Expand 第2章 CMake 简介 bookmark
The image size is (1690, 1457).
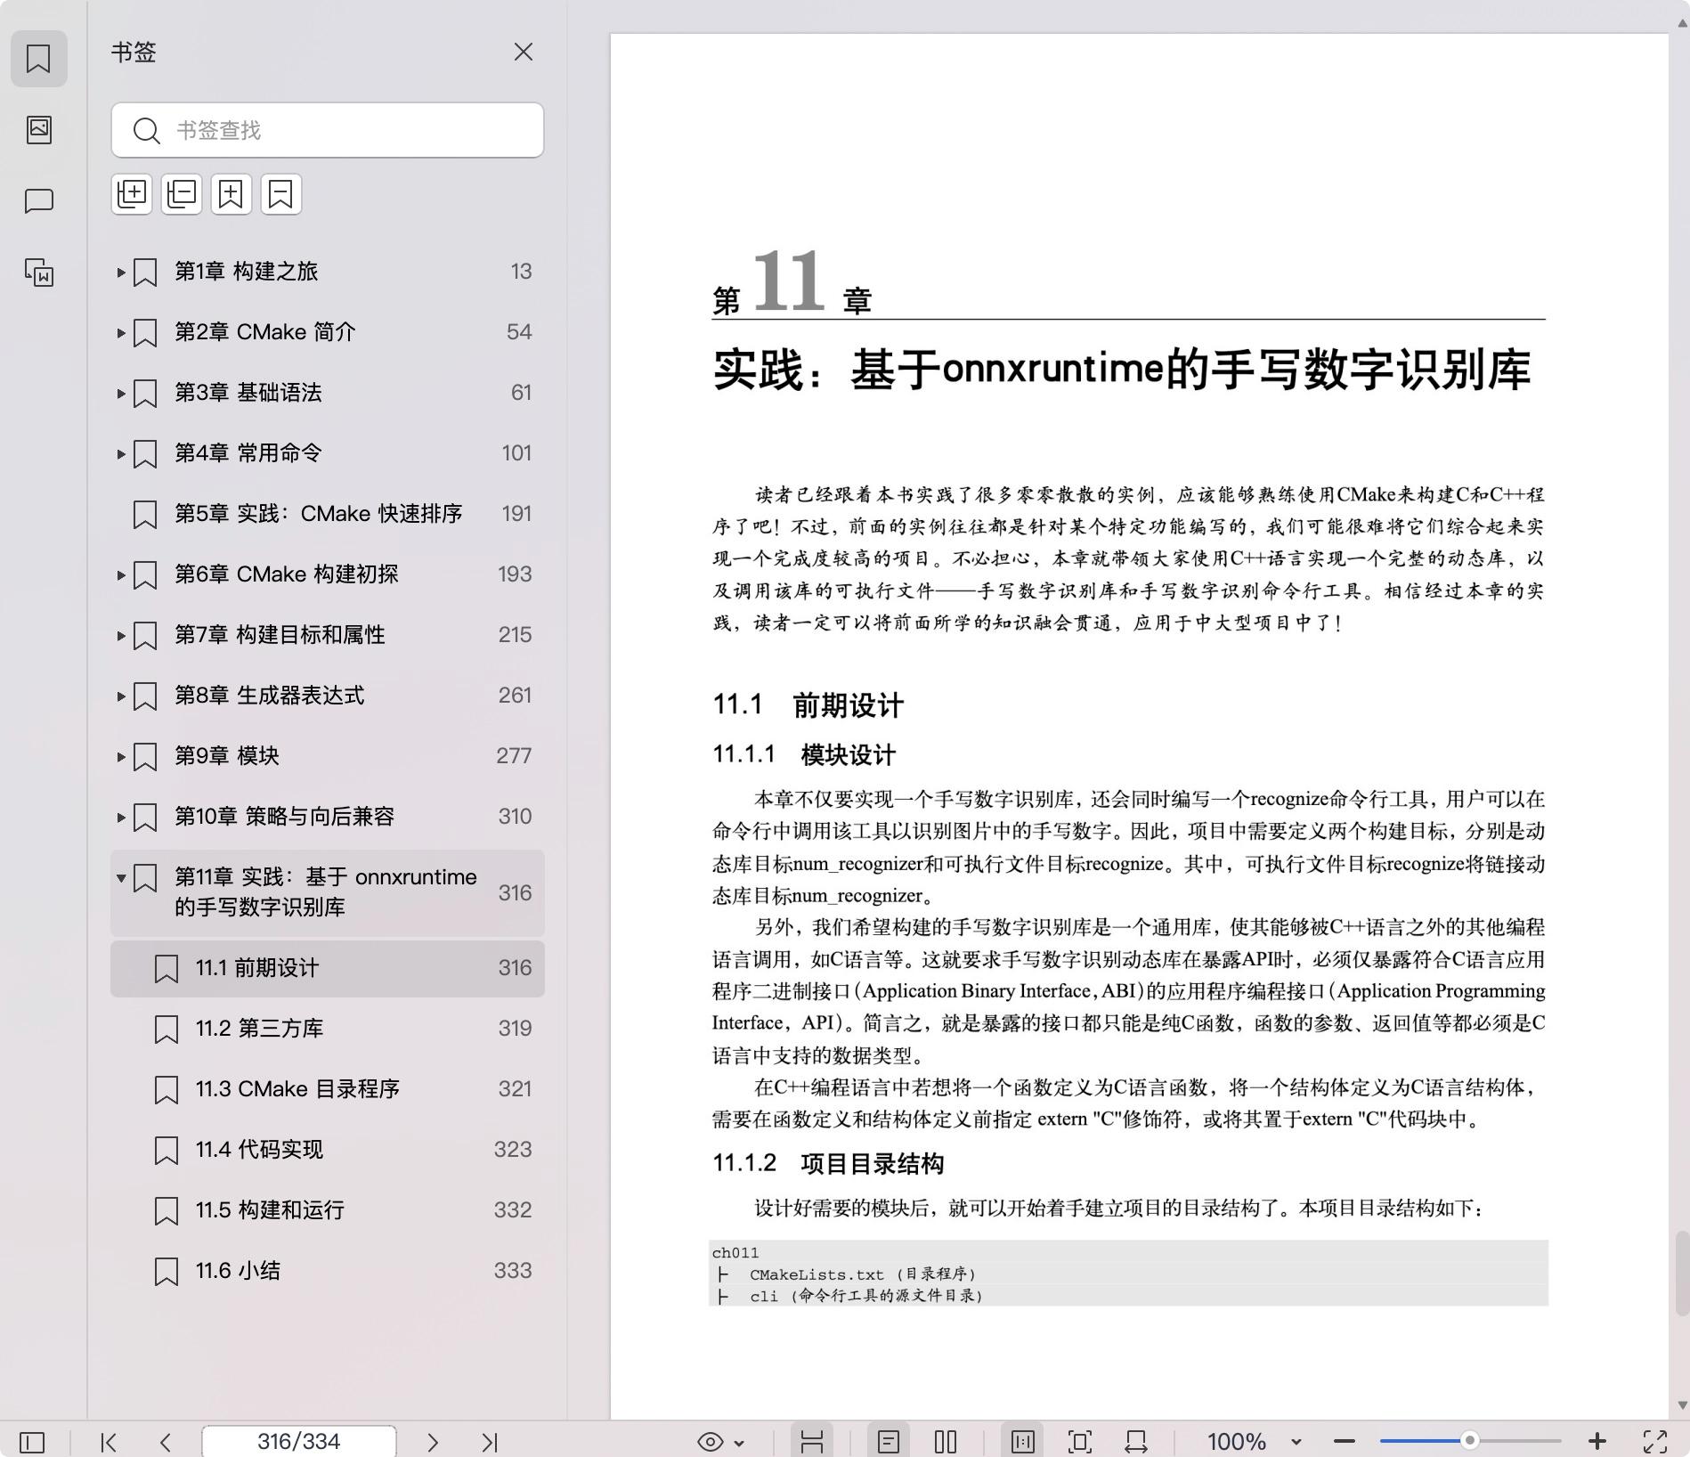121,332
